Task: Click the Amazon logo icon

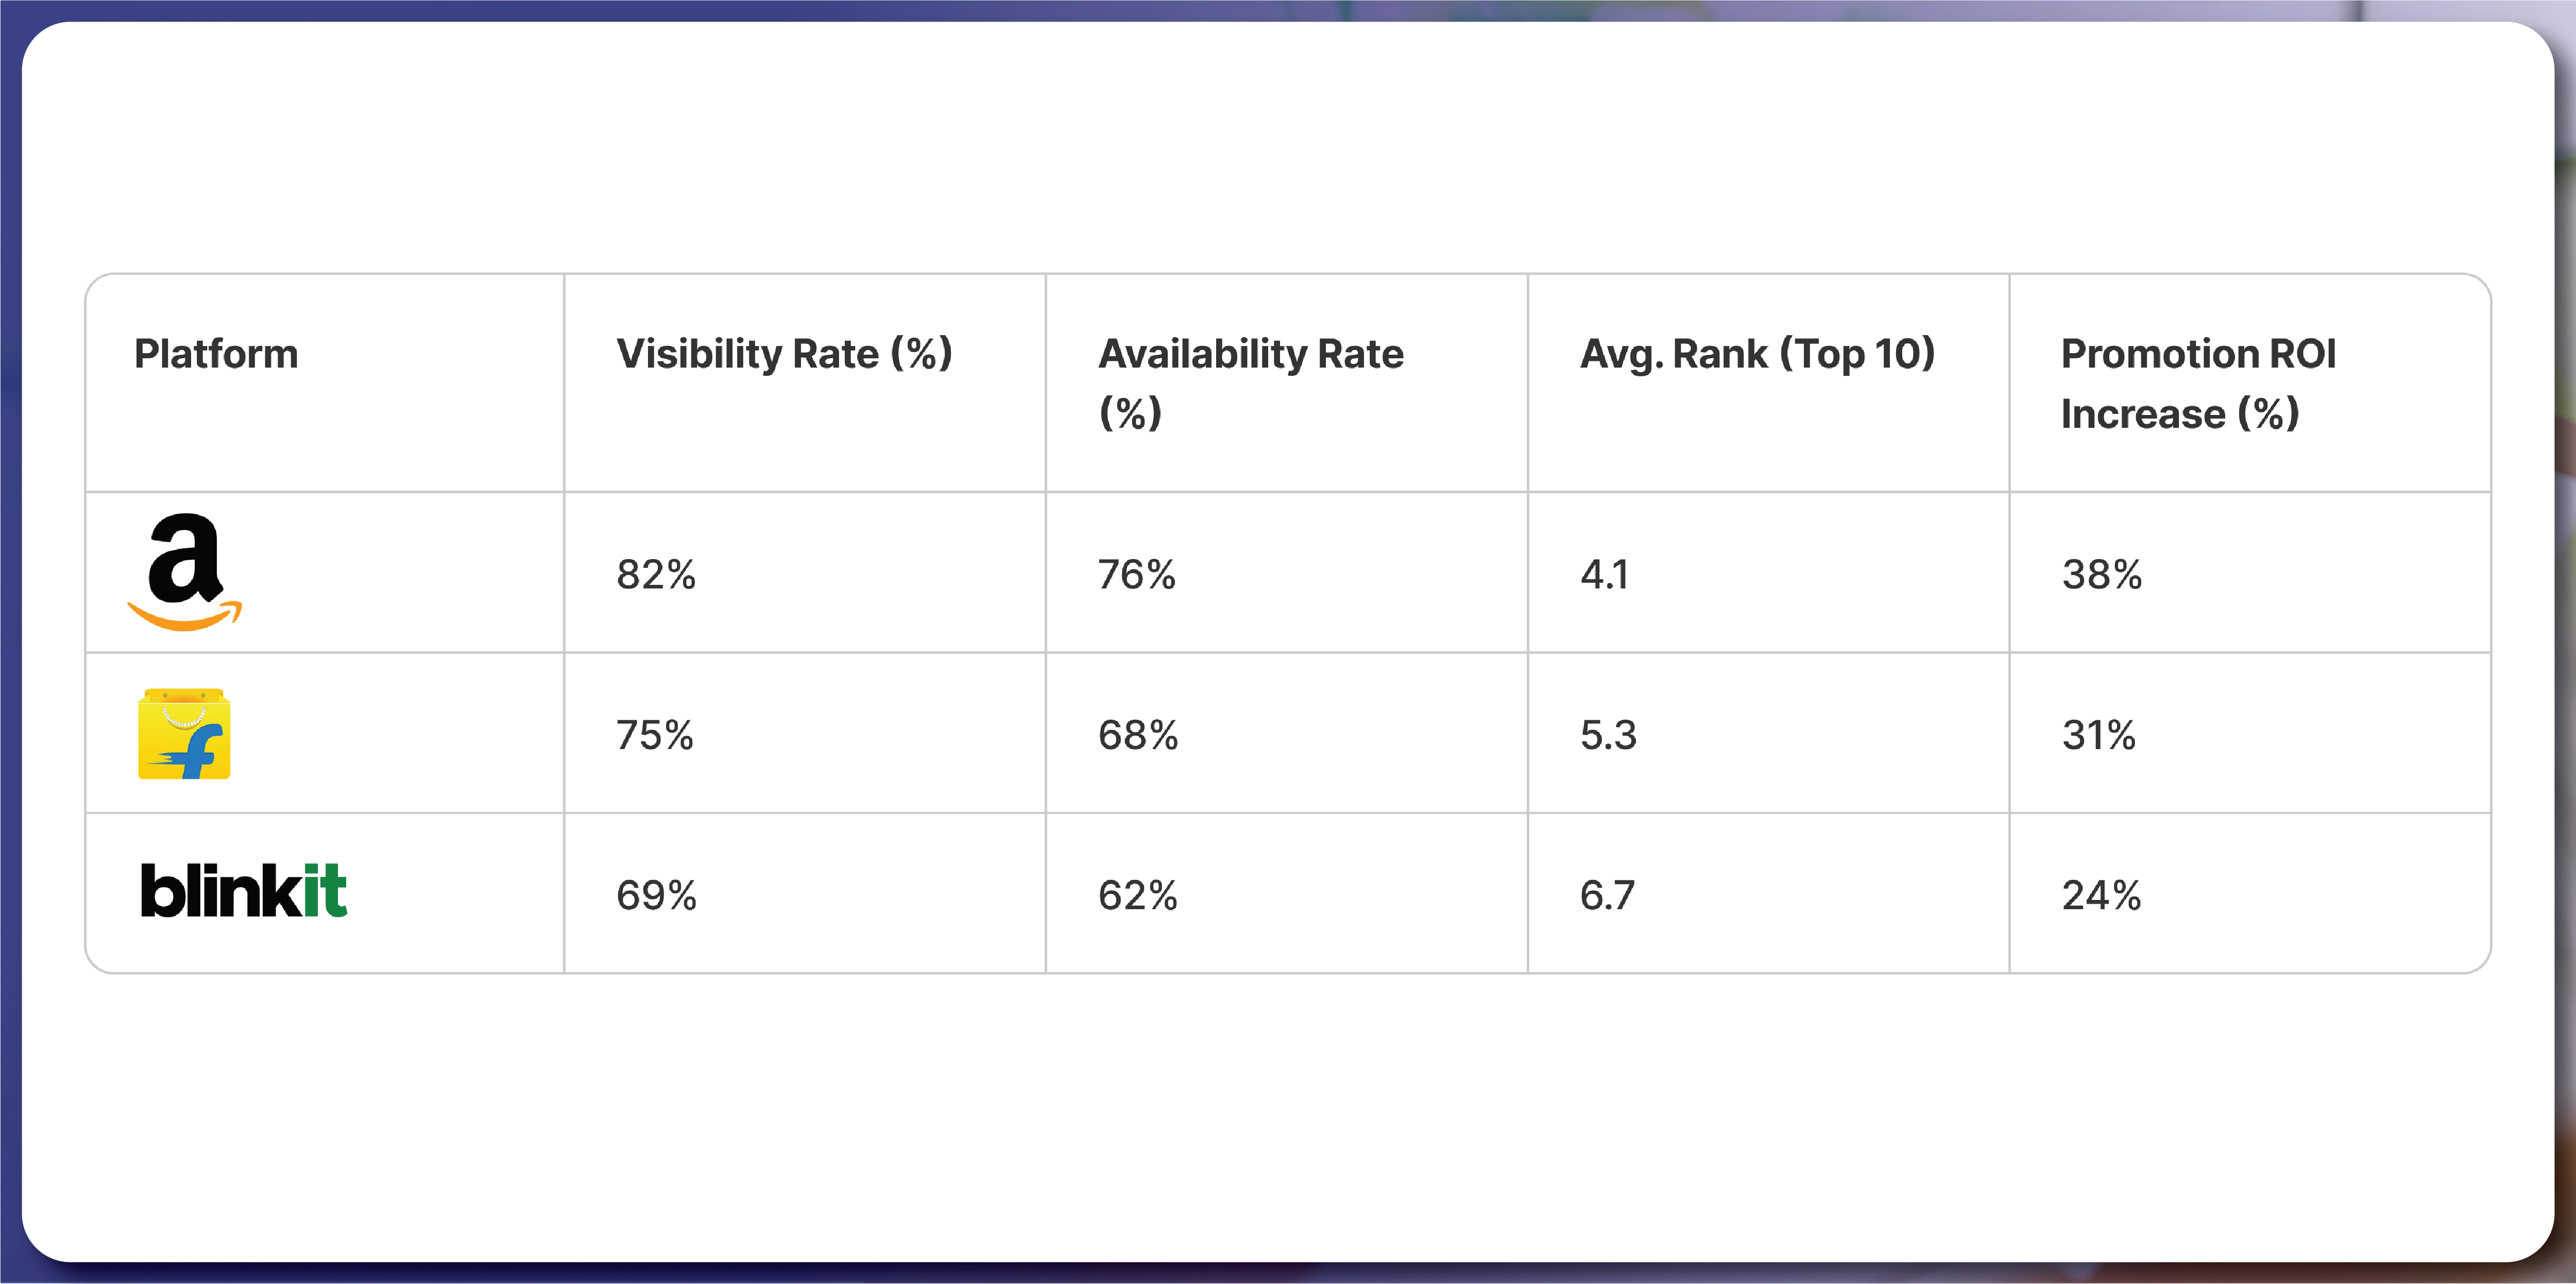Action: 185,571
